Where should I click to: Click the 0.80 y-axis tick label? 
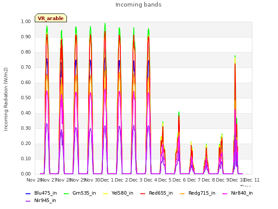click(x=26, y=52)
